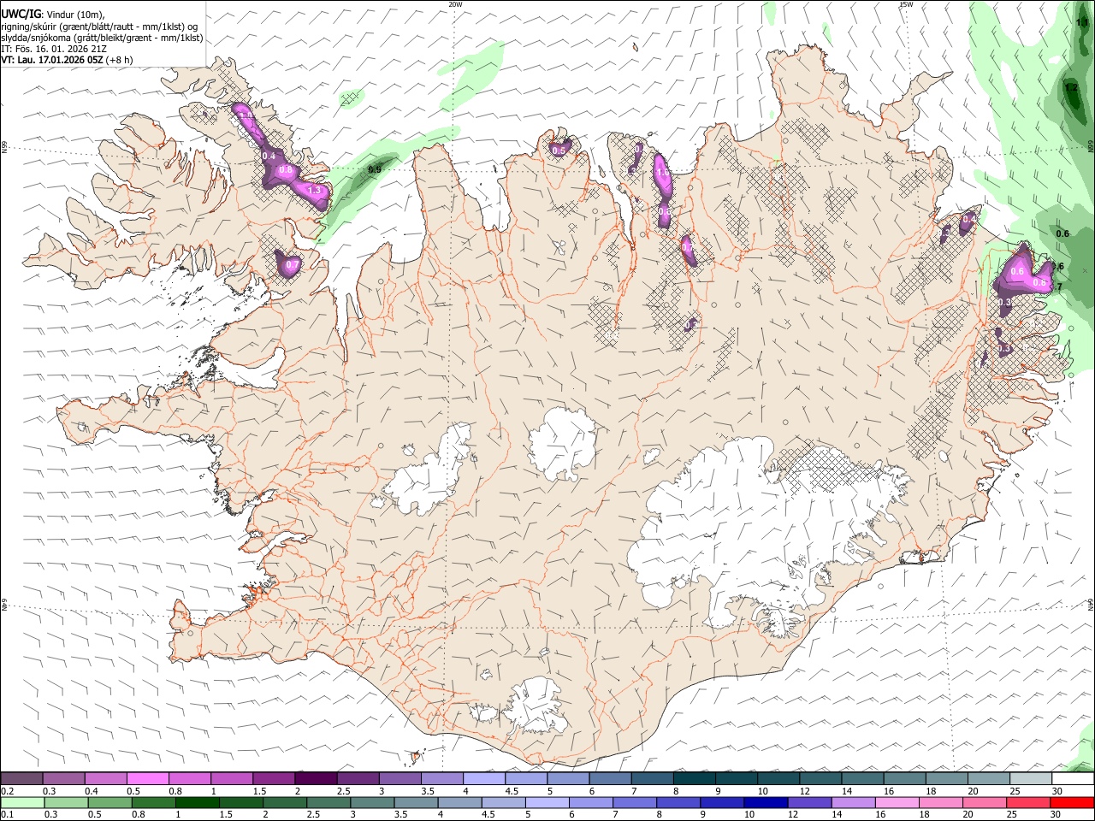
Task: Click the '15W' longitude label on the top edge
Action: [906, 4]
